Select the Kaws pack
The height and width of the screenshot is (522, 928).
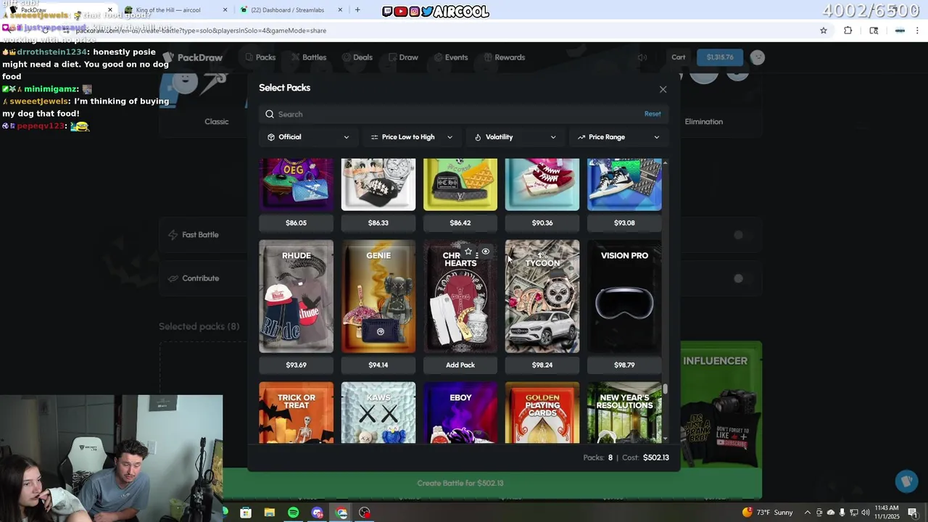tap(378, 413)
